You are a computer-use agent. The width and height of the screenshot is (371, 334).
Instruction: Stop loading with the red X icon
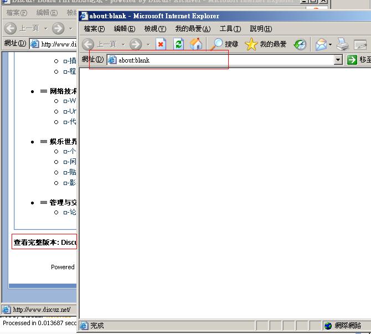(x=161, y=44)
